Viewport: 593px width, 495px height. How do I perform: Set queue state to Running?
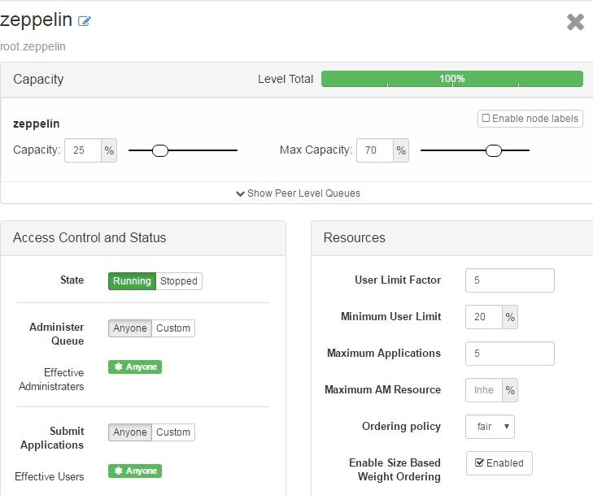point(132,281)
